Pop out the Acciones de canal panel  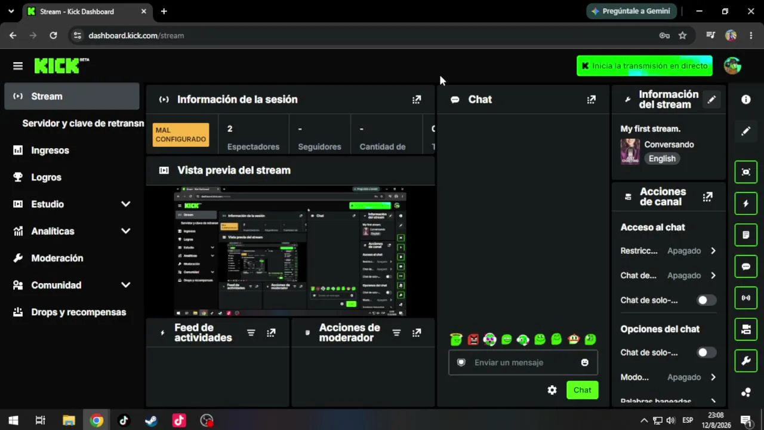[x=707, y=196]
